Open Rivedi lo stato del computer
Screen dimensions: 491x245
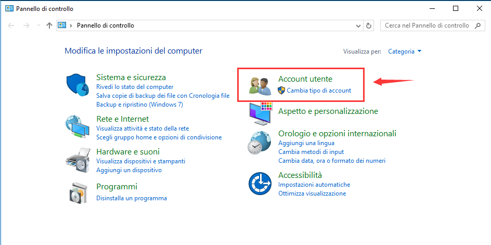click(x=135, y=87)
